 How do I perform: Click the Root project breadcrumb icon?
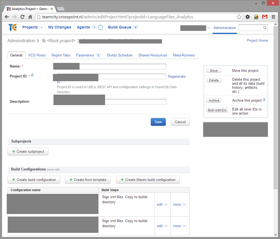[44, 41]
